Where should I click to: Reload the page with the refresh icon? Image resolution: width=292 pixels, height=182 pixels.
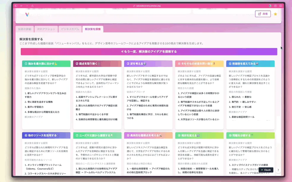pos(32,6)
